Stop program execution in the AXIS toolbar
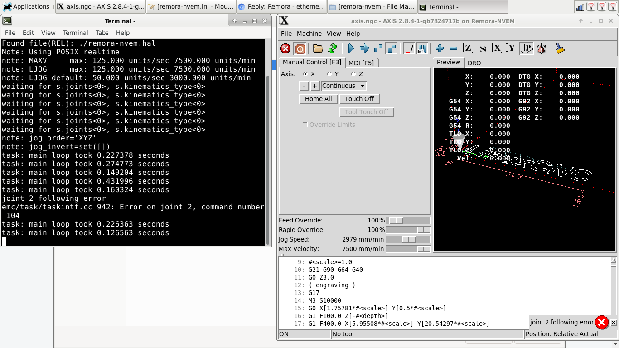Screen dimensions: 619x348 [x=392, y=48]
